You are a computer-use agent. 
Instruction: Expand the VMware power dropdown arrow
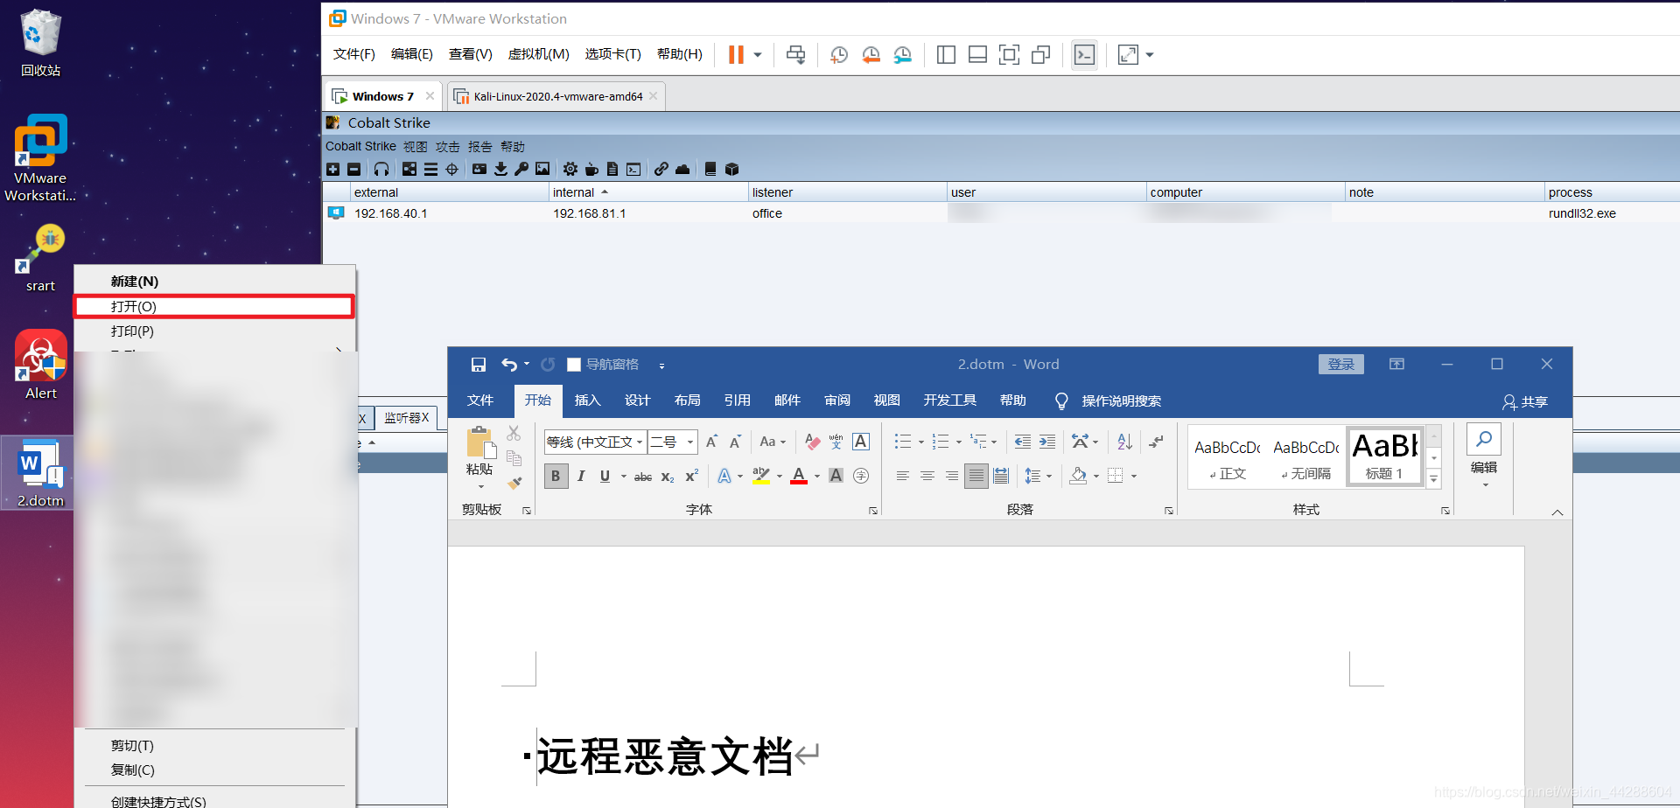(x=758, y=55)
